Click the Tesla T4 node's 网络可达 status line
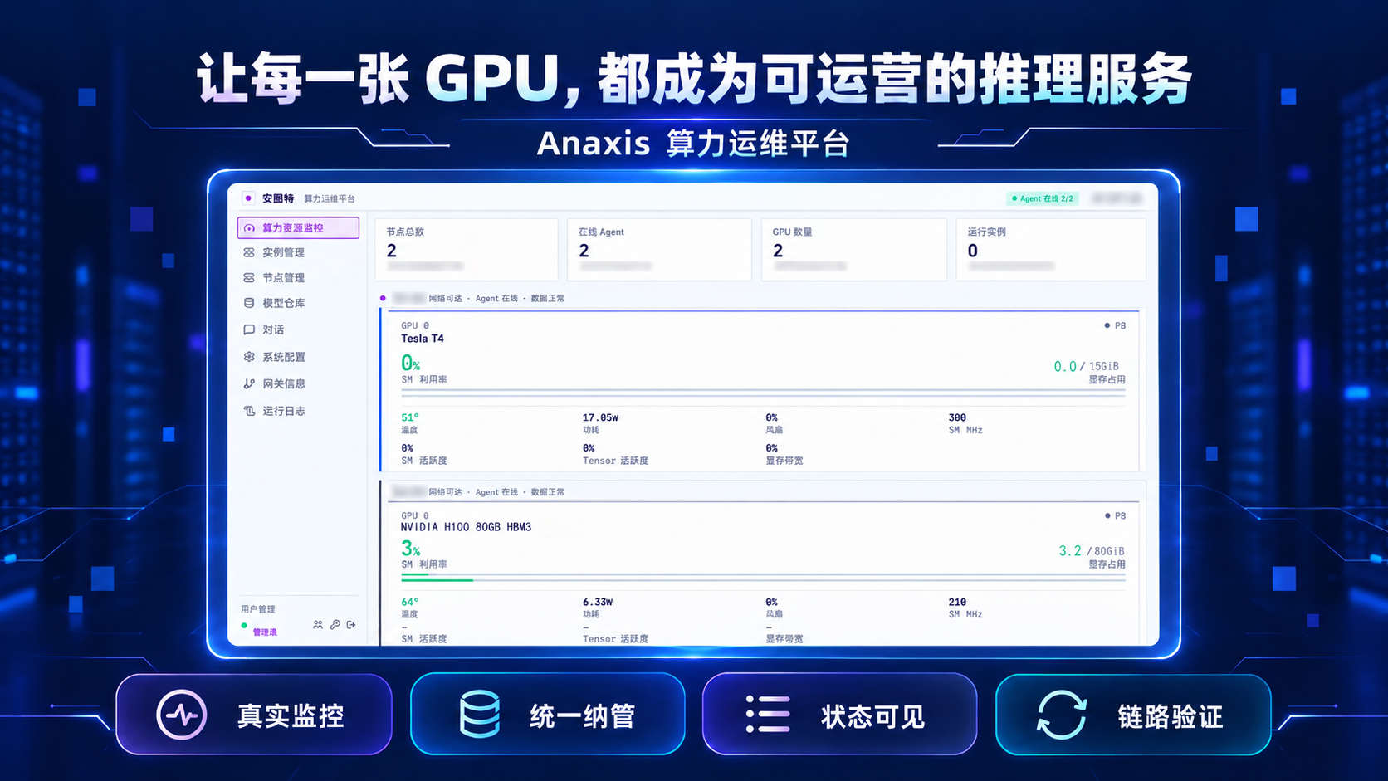 (x=496, y=298)
